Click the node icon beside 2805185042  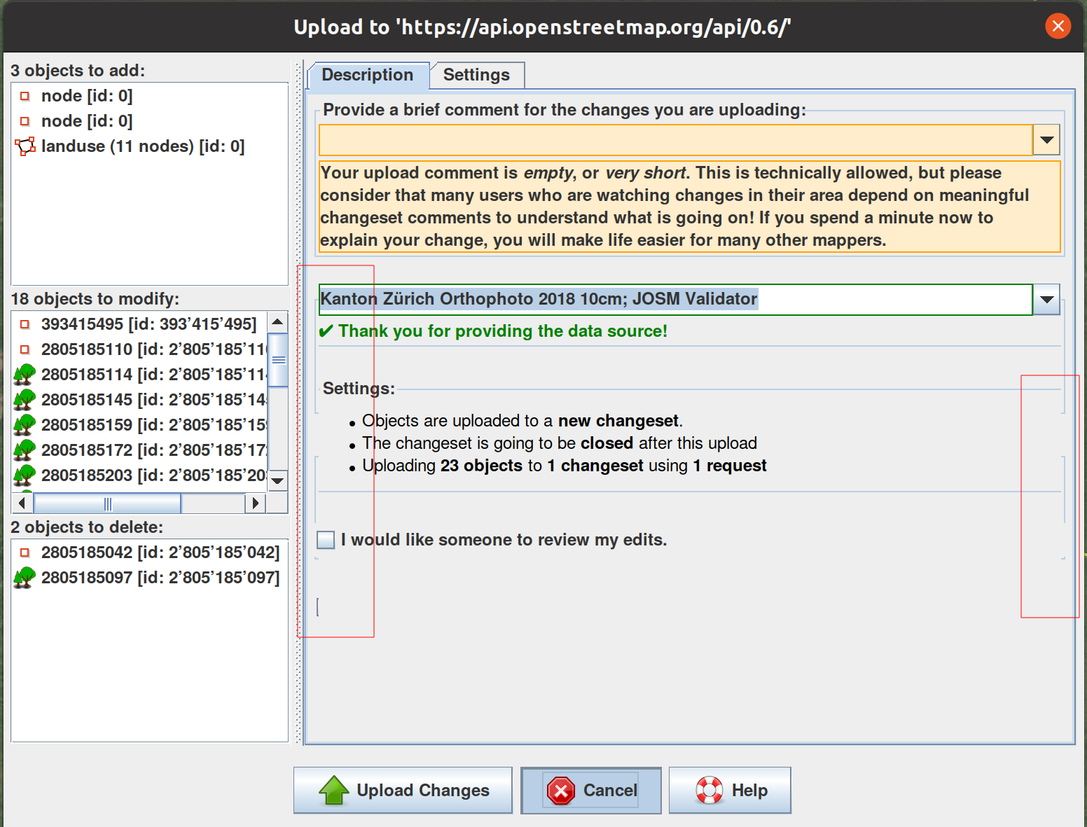tap(25, 553)
